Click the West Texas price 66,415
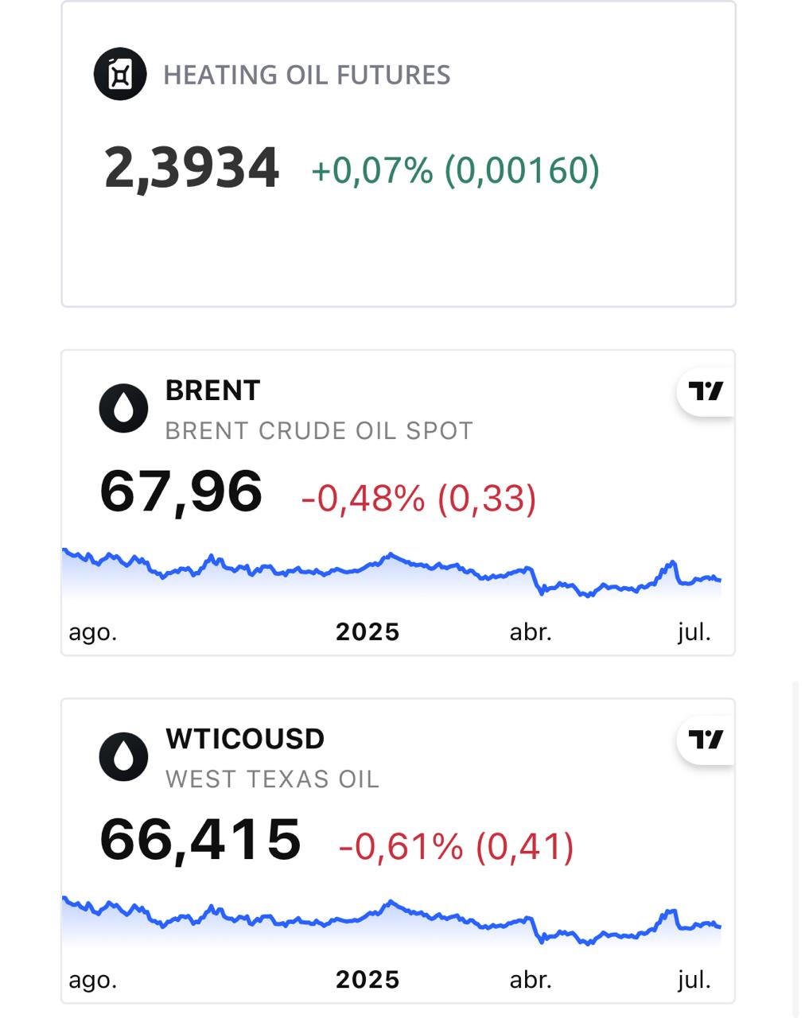Image resolution: width=805 pixels, height=1018 pixels. (x=200, y=840)
